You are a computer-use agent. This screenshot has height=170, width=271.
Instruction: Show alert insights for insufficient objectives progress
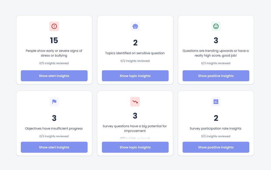pos(54,147)
